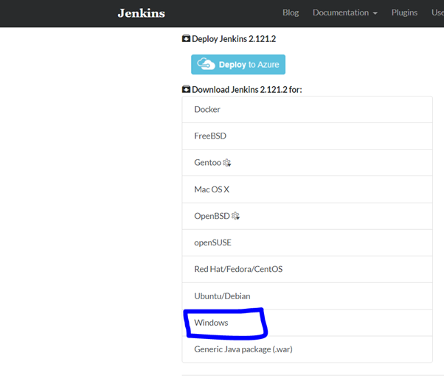Viewport: 444px width, 381px height.
Task: Click the Deploy to Azure button
Action: coord(238,65)
